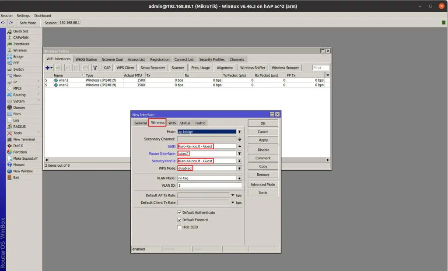
Task: Click the filter funnel icon
Action: [x=95, y=68]
